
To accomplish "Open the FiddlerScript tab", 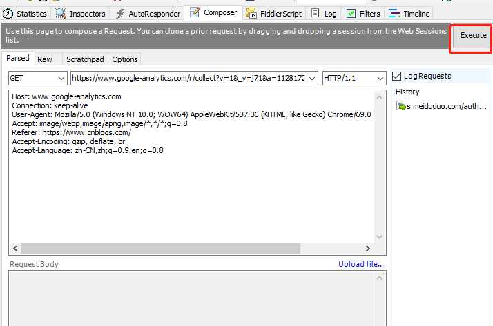I will (274, 14).
